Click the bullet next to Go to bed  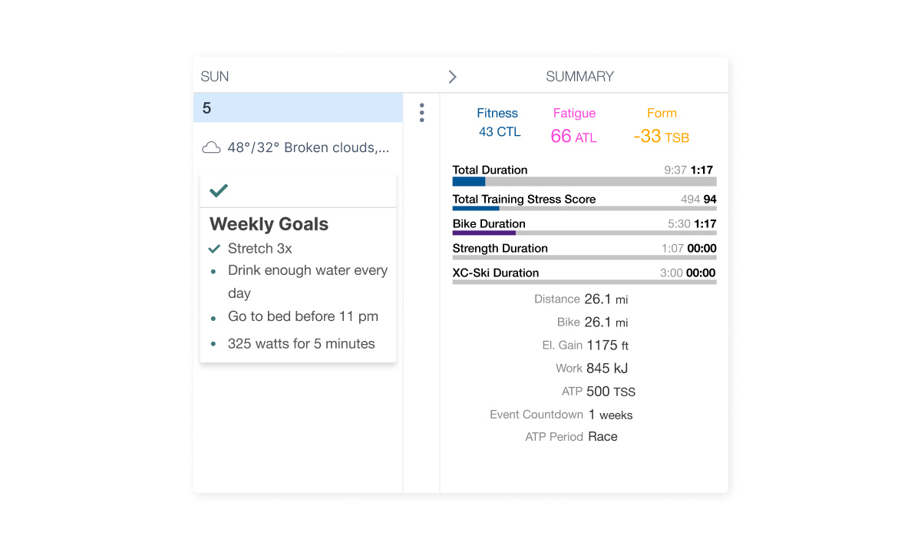[215, 316]
